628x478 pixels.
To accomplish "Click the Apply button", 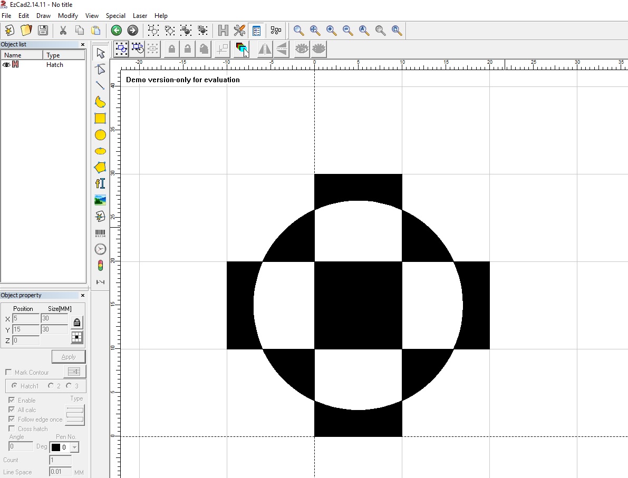I will [x=69, y=357].
